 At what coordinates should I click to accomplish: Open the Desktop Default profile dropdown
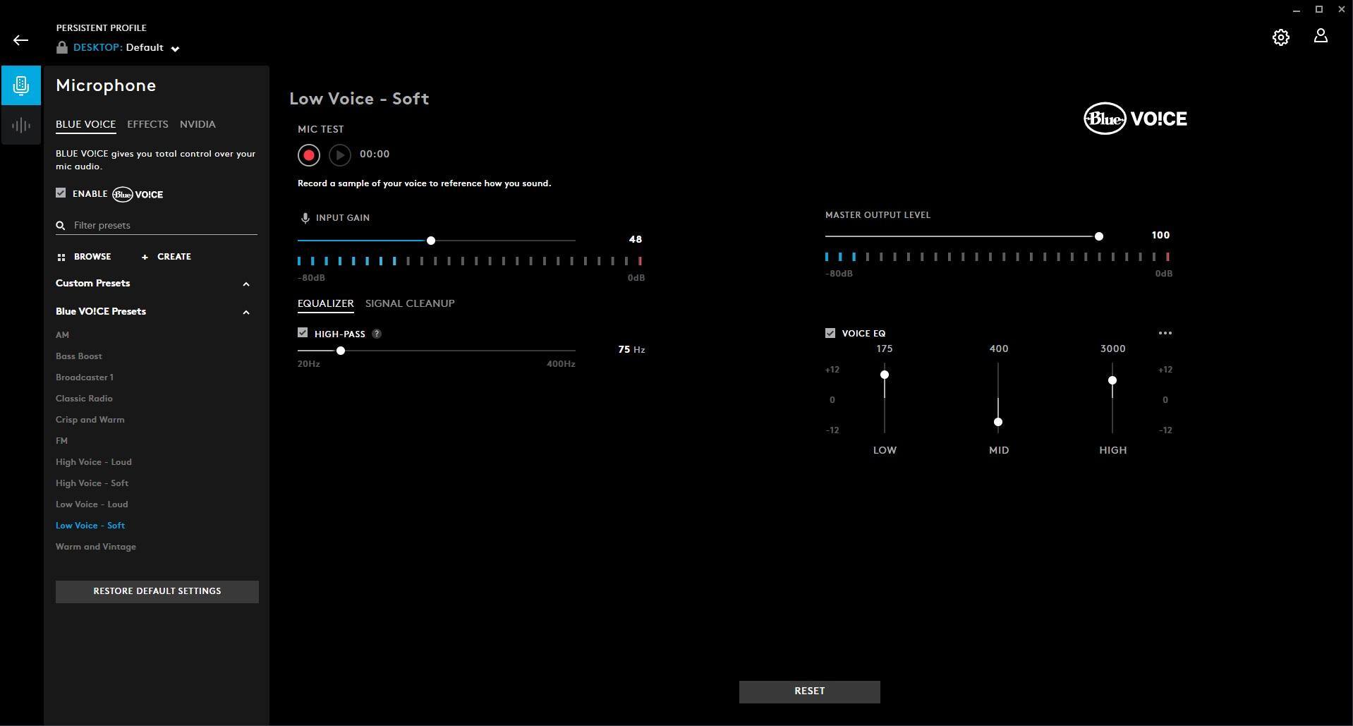click(x=175, y=49)
